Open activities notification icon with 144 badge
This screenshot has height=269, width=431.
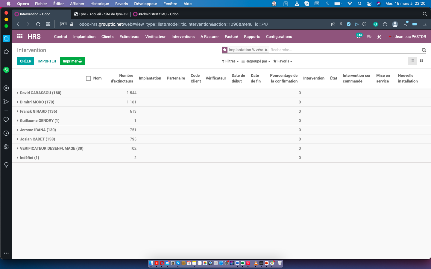[359, 36]
